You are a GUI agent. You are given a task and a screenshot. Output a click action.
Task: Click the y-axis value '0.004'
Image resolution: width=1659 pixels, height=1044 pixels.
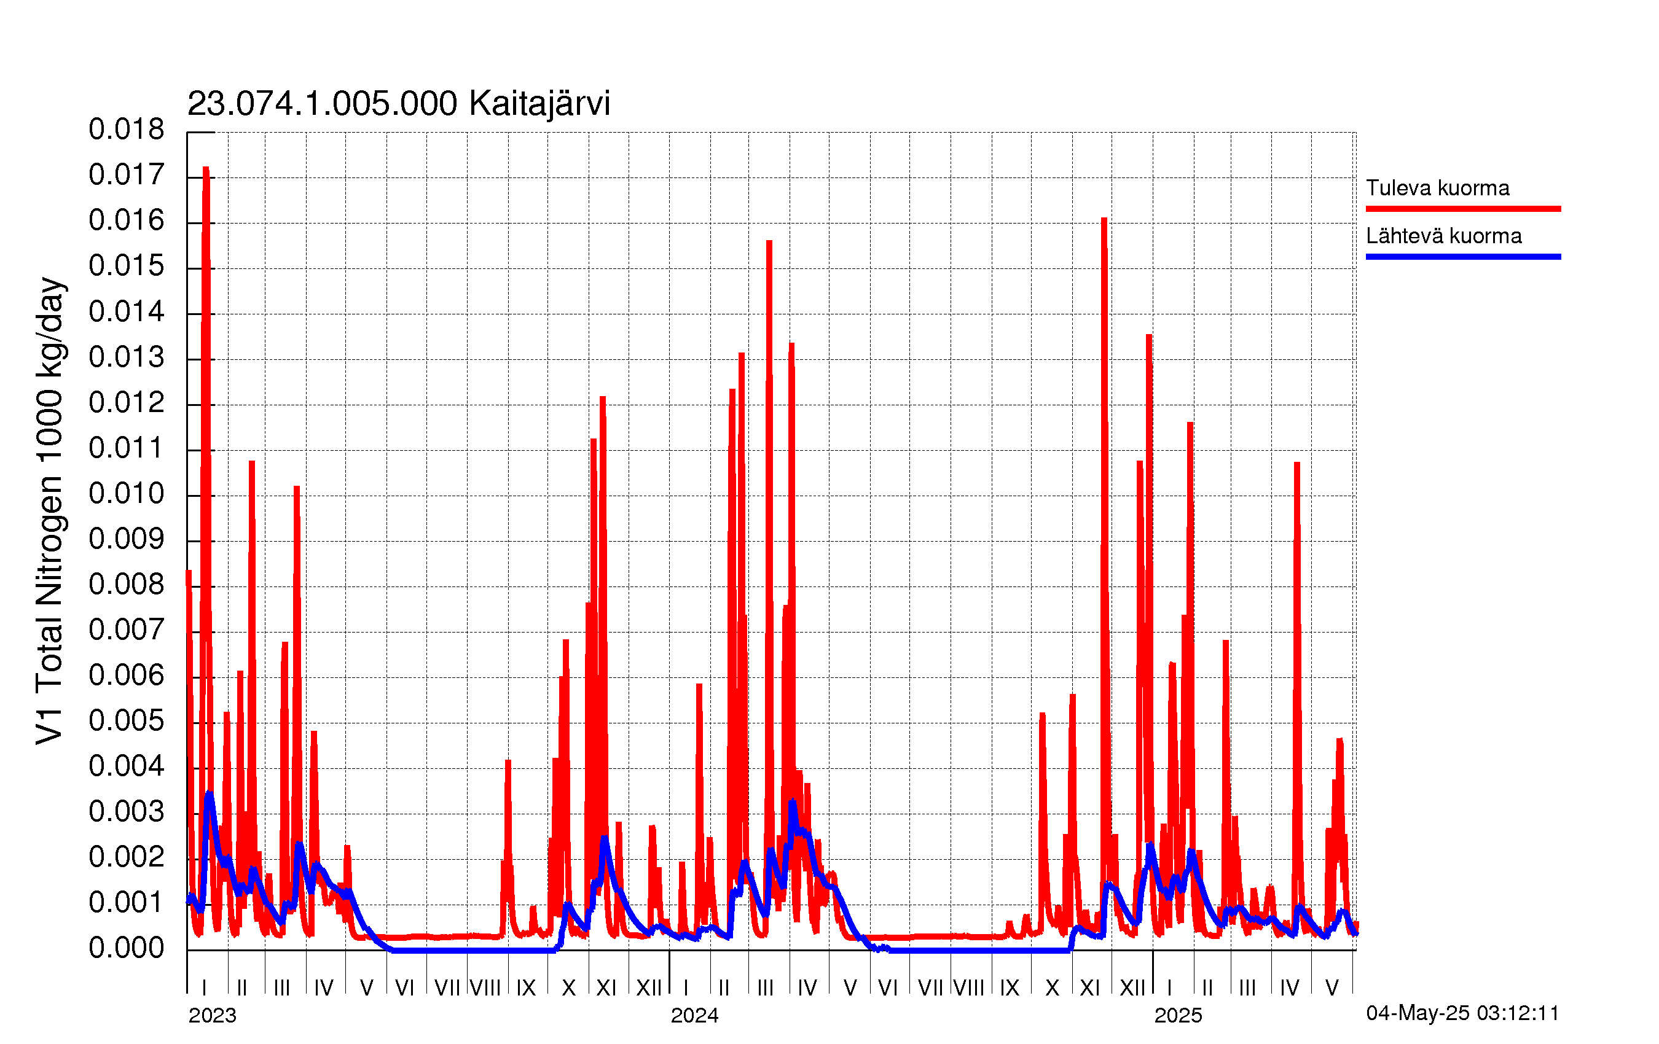127,766
